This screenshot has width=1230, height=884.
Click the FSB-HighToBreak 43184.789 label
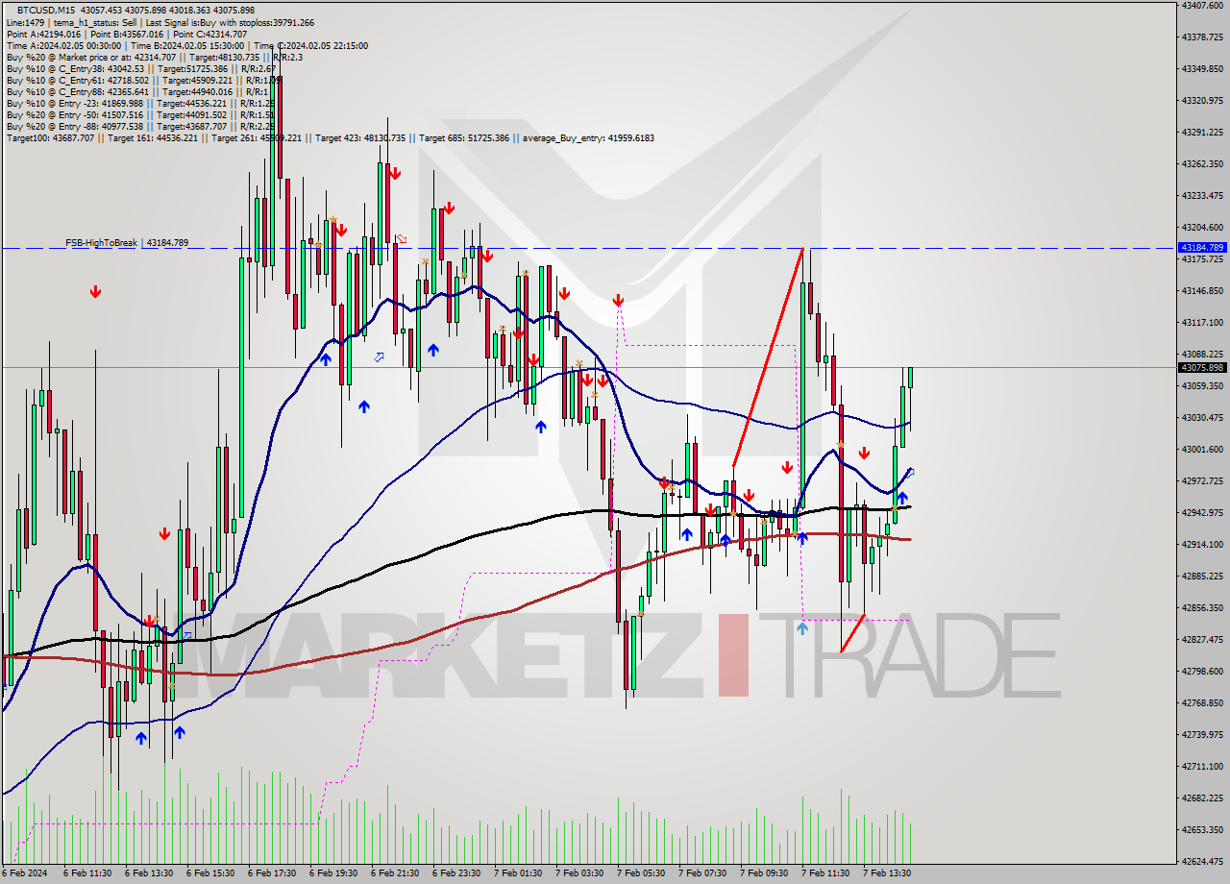click(x=127, y=243)
